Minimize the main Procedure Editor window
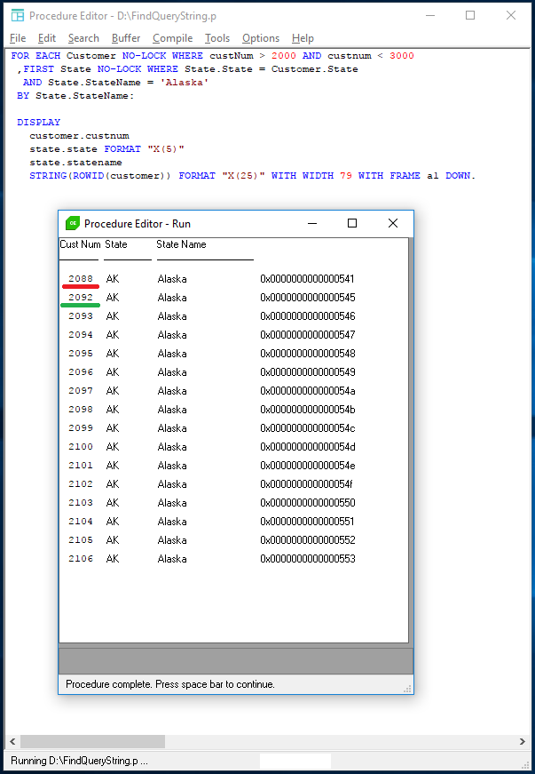 point(430,15)
